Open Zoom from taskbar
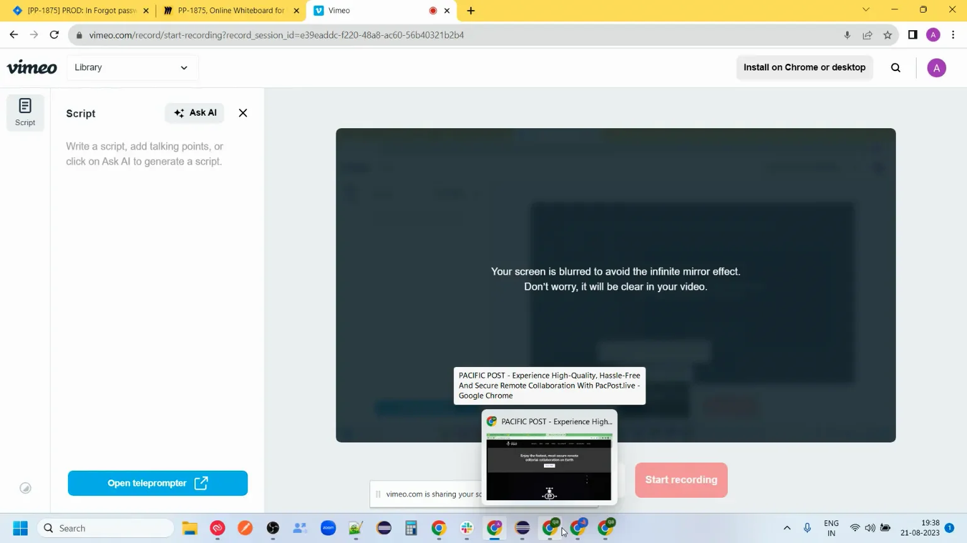967x543 pixels. tap(329, 529)
